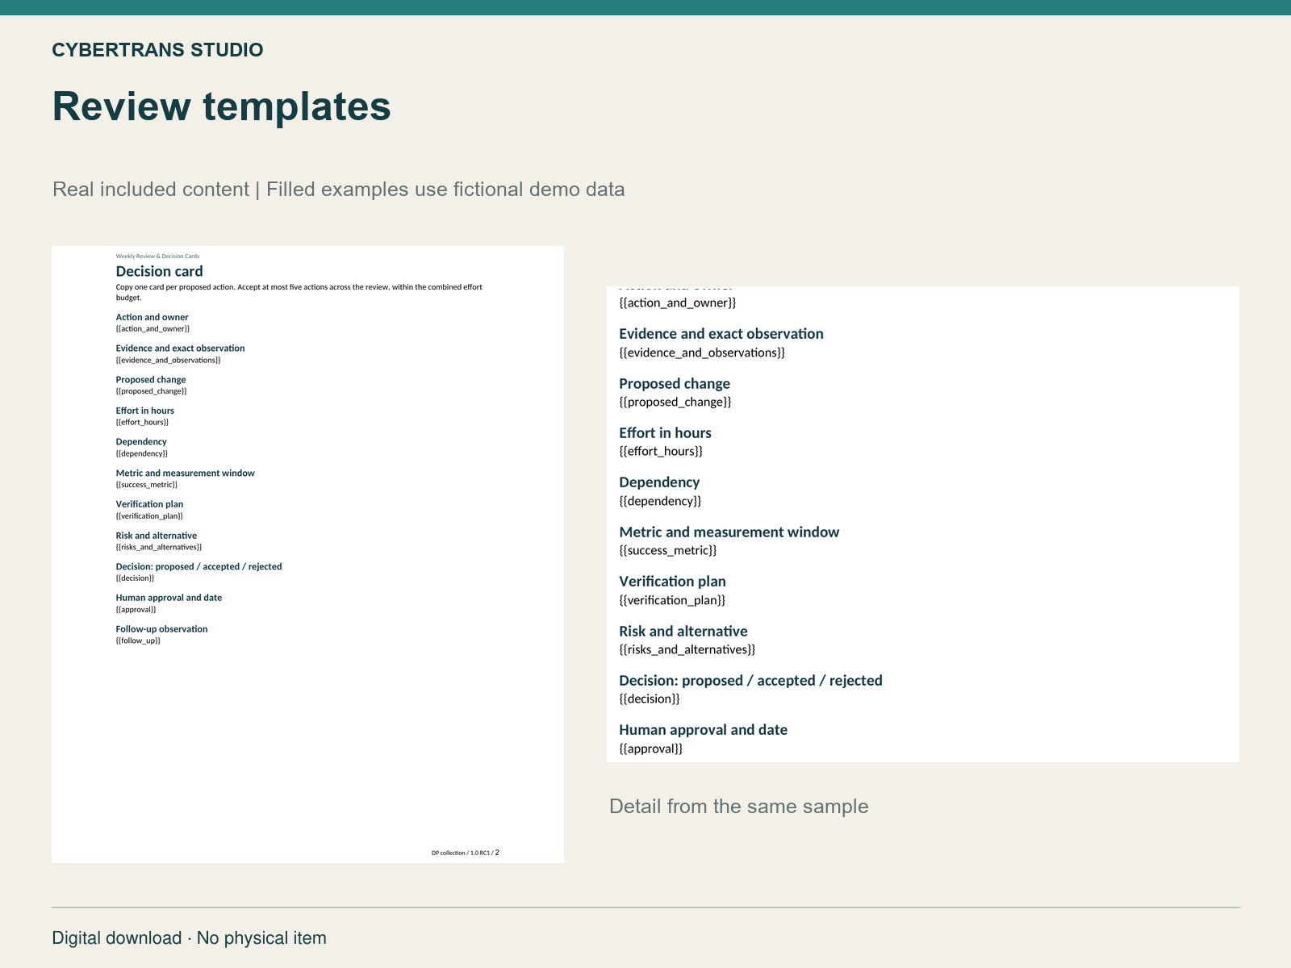The height and width of the screenshot is (968, 1291).
Task: Click {{proposed_change}} placeholder in enlarged detail
Action: pos(675,402)
